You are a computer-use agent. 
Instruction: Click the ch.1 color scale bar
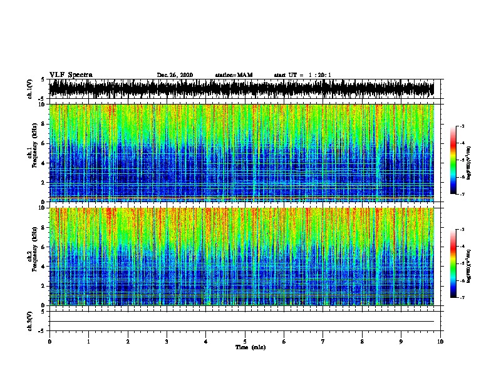(x=453, y=160)
